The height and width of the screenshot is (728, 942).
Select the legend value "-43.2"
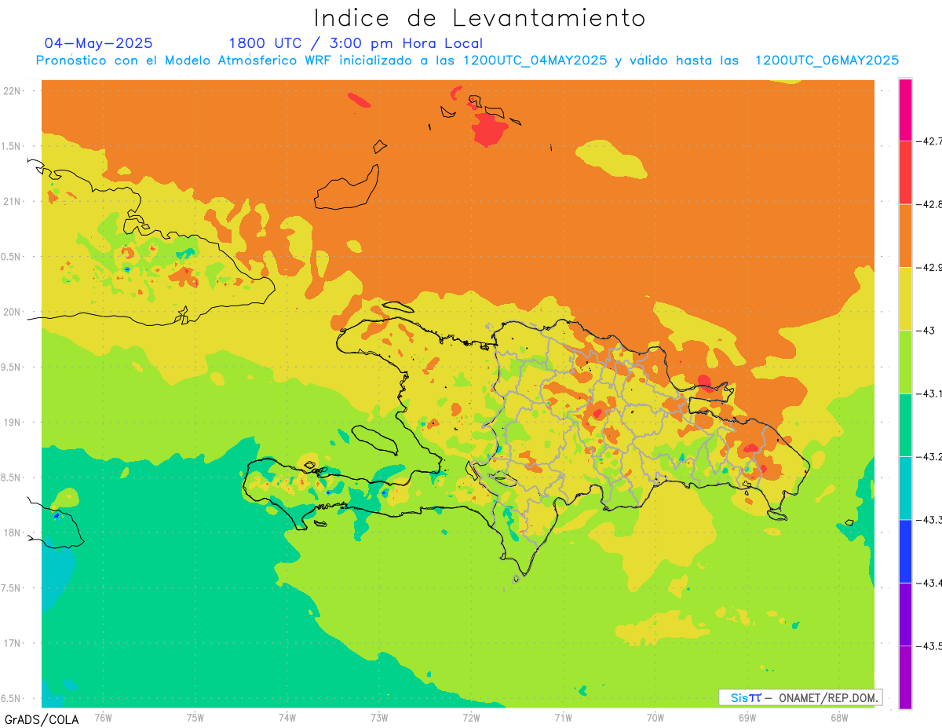tap(929, 456)
